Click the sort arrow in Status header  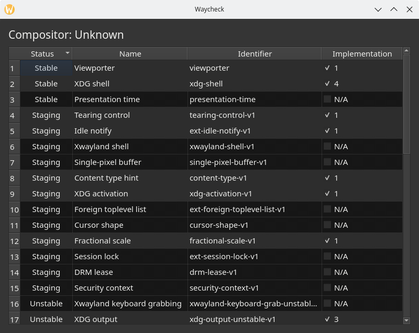(x=67, y=53)
